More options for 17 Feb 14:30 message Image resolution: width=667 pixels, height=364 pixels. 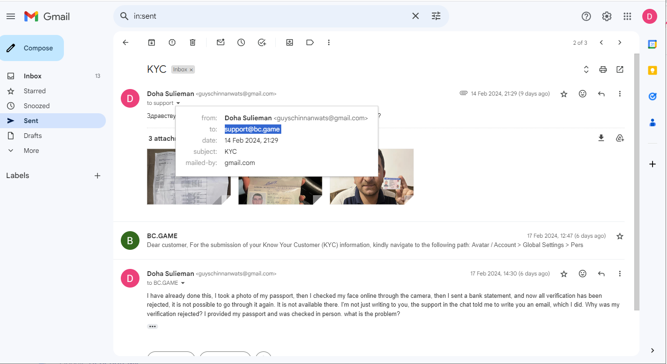620,274
